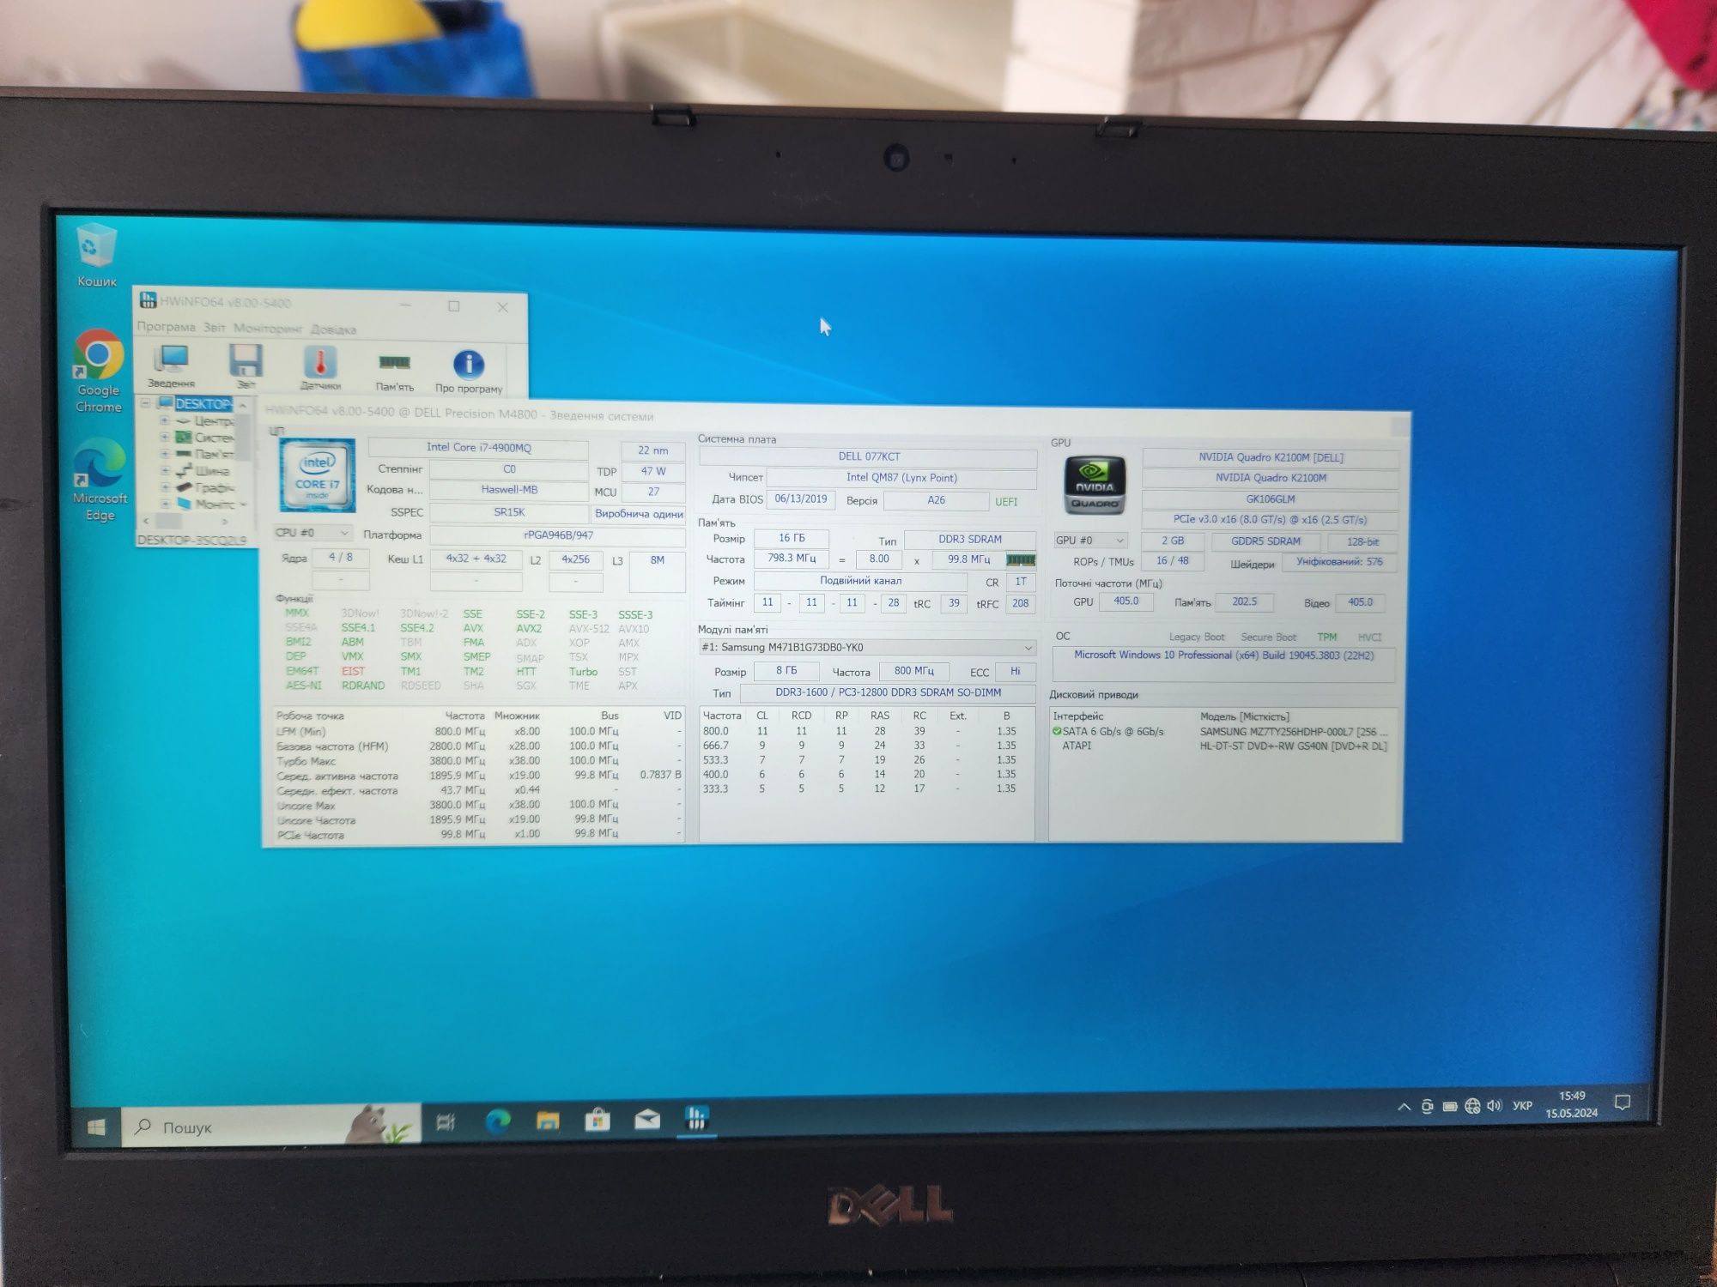Open File Explorer from the taskbar
The image size is (1717, 1287).
(548, 1120)
